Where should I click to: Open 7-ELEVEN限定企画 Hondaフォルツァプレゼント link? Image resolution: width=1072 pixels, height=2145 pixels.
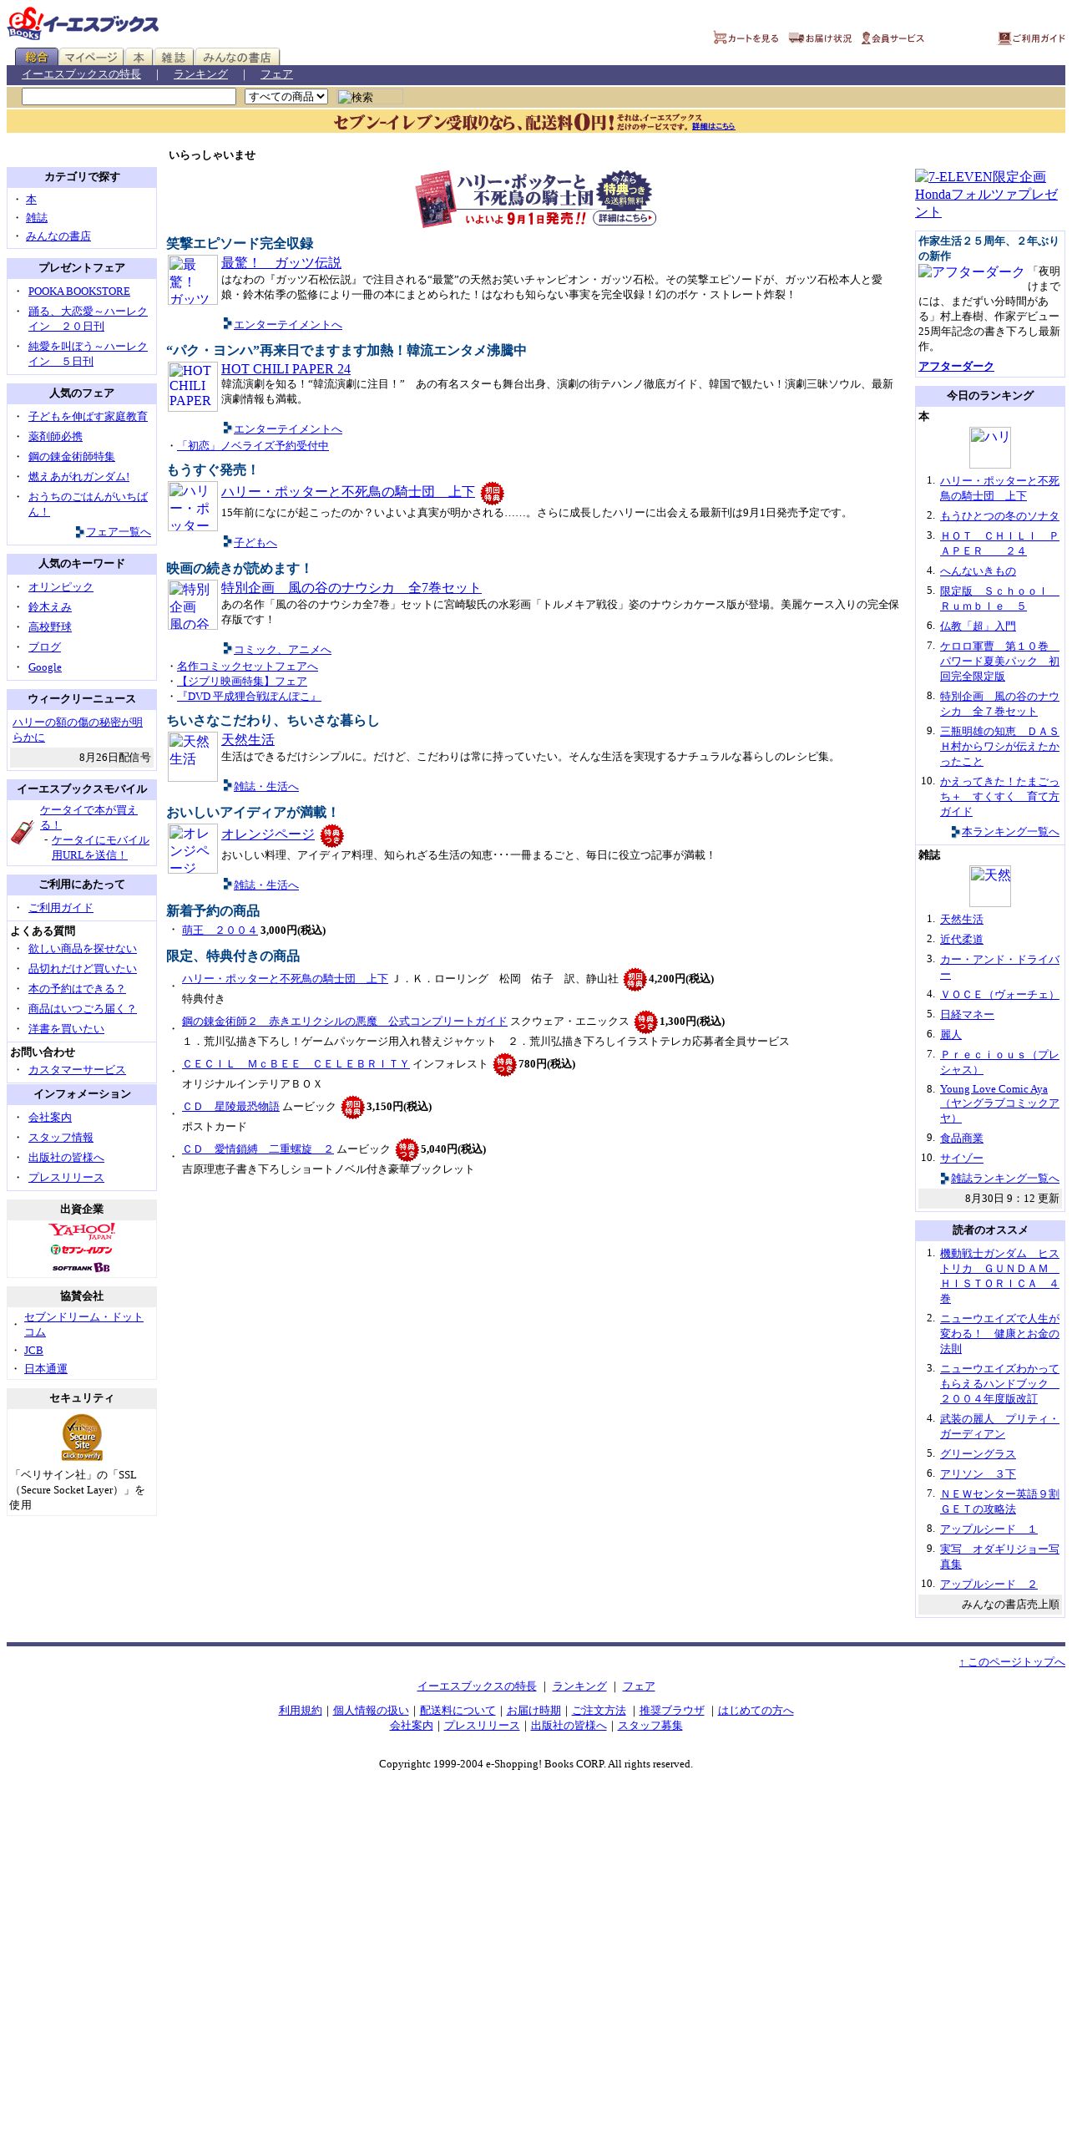(986, 195)
